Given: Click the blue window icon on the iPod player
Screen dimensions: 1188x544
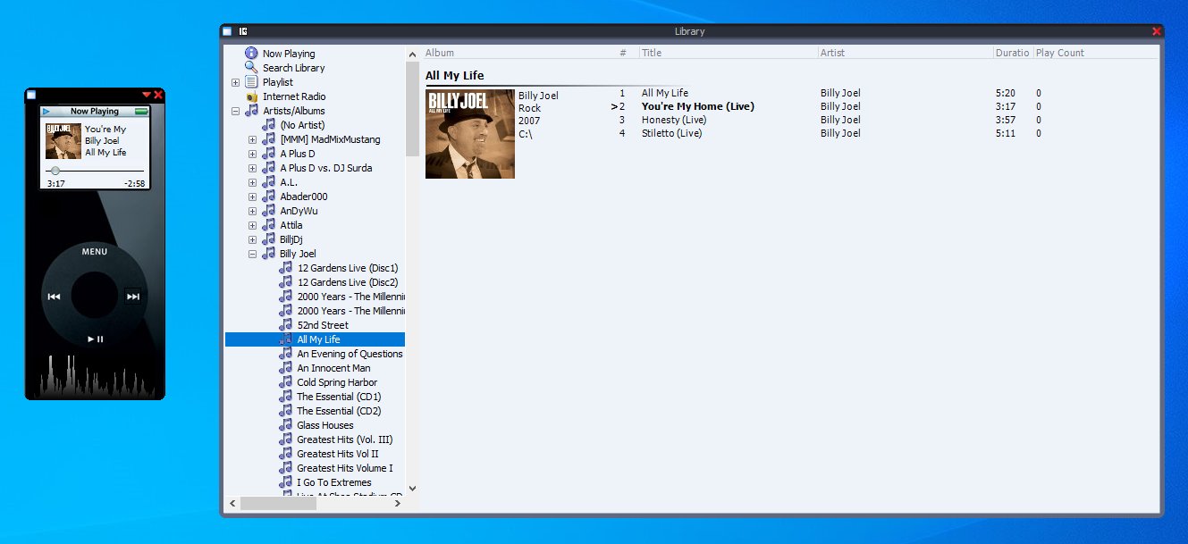Looking at the screenshot, I should (x=31, y=95).
